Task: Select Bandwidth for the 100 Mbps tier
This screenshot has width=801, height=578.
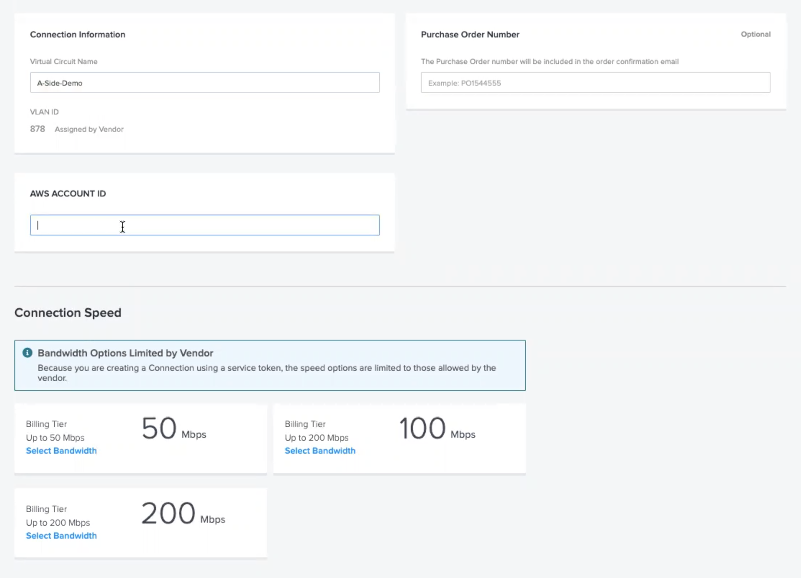Action: (x=319, y=451)
